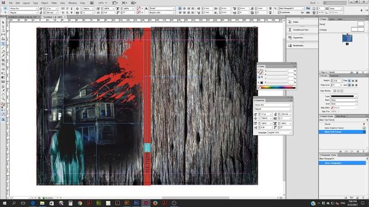The height and width of the screenshot is (207, 369).
Task: Click page 1 thumbnail in Pages panel
Action: click(347, 39)
